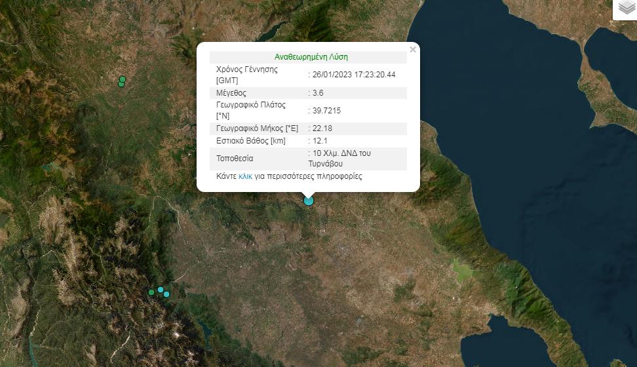
Task: Follow the 'κλικ' link for more information
Action: coord(245,176)
